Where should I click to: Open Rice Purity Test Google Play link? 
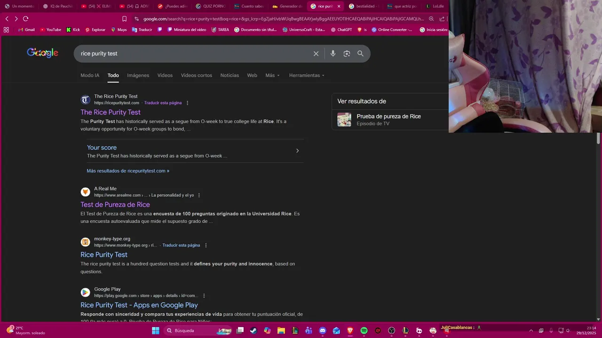tap(139, 305)
